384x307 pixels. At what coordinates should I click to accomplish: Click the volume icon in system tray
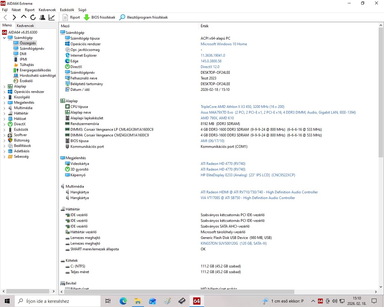pyautogui.click(x=334, y=301)
